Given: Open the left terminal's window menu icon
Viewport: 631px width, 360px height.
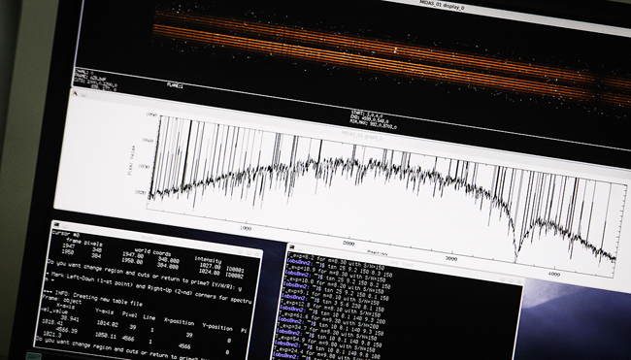Looking at the screenshot, I should point(56,224).
